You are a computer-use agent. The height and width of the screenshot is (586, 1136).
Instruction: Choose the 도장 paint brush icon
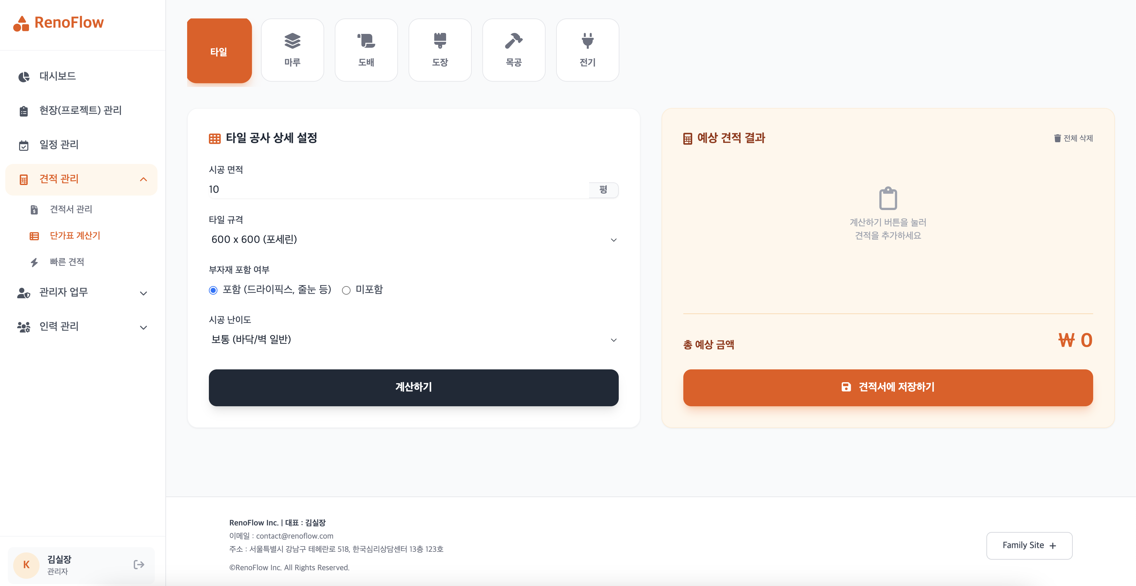[x=440, y=41]
